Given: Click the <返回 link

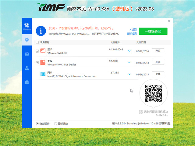Looking at the screenshot, I should (133, 30).
